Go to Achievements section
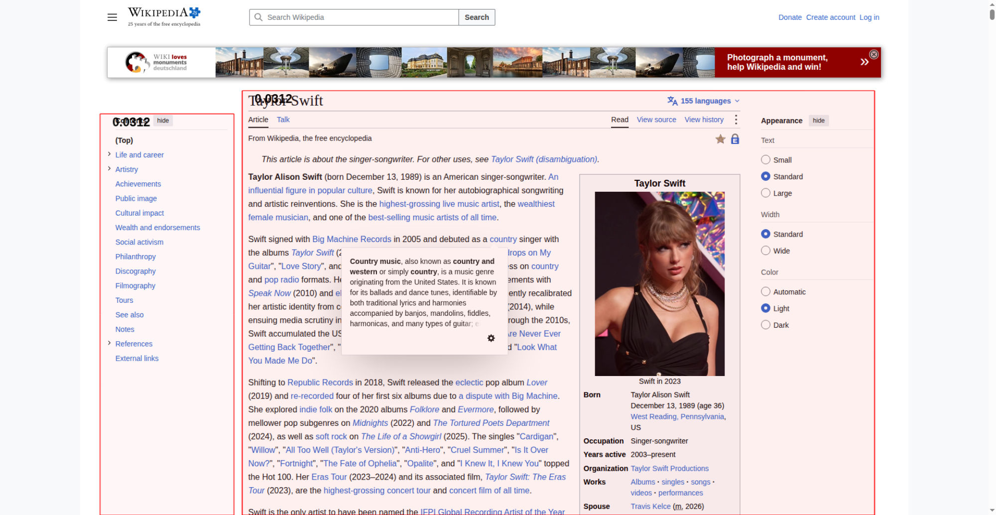Screen dimensions: 996x515 tap(138, 184)
